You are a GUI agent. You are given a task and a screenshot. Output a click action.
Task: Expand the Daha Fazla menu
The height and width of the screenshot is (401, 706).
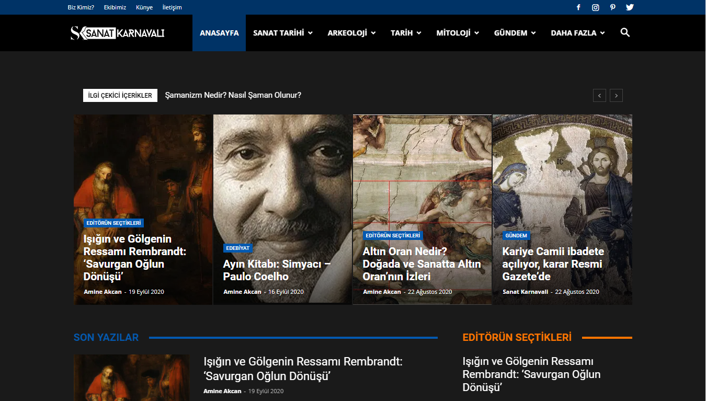[578, 33]
